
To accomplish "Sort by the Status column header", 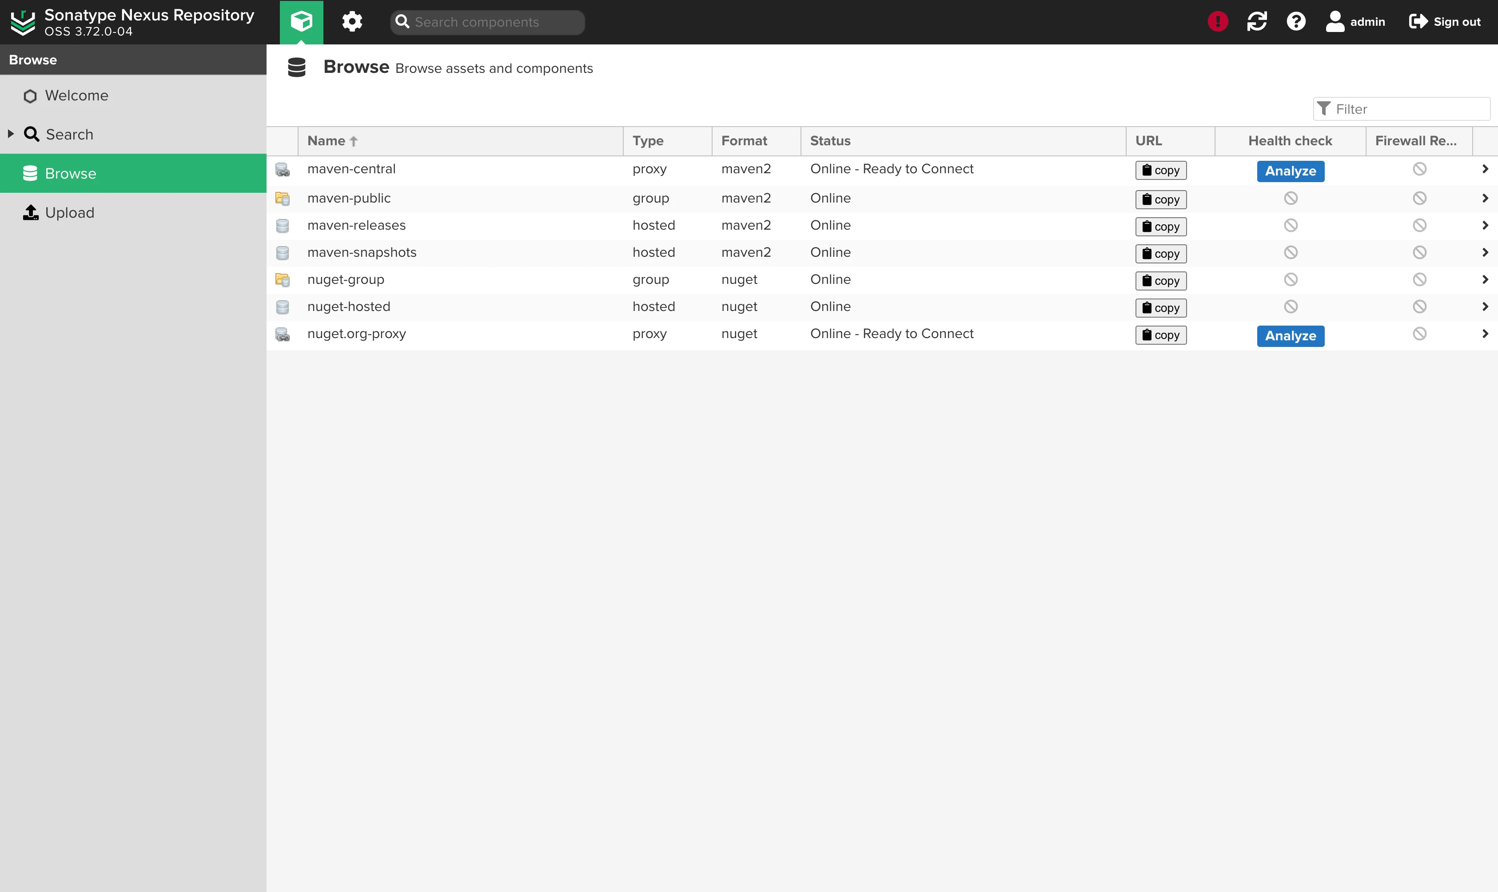I will [x=963, y=141].
